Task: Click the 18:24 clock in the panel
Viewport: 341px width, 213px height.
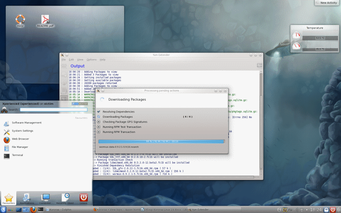Action: coord(316,210)
